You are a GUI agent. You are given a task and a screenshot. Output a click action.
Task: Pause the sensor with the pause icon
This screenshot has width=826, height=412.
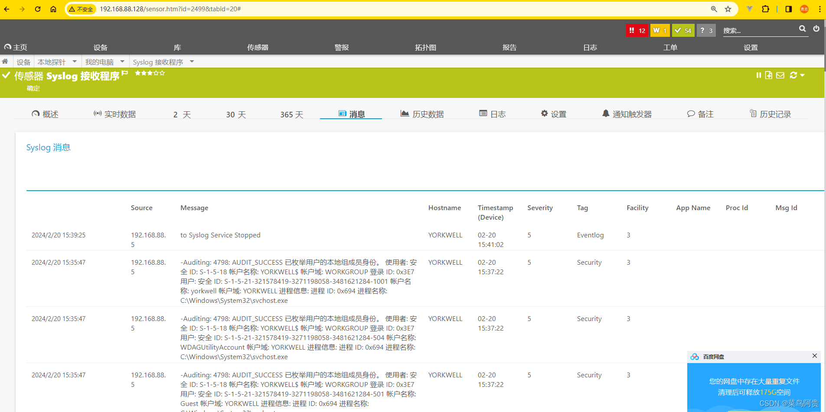click(x=759, y=75)
